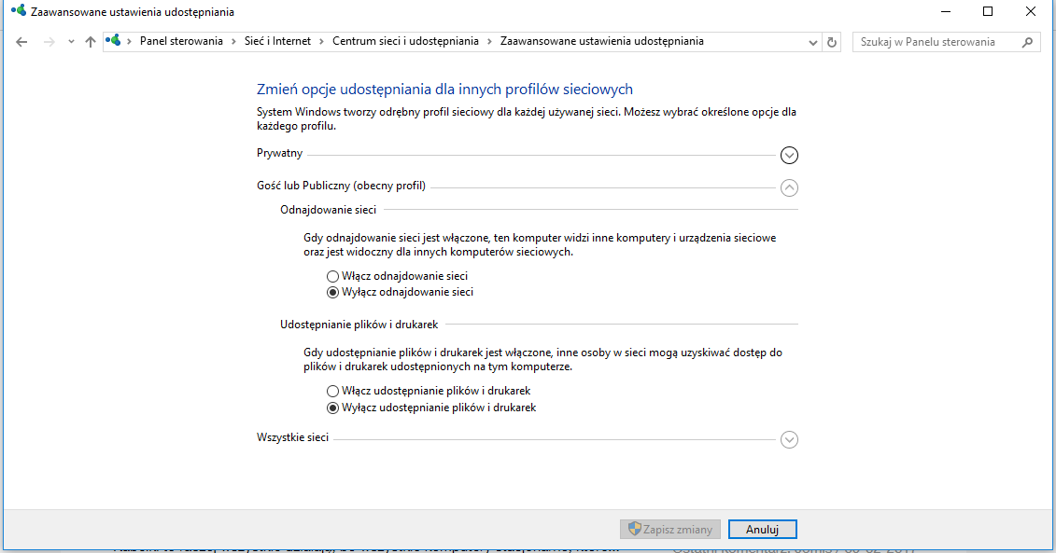1056x553 pixels.
Task: Click the network icon in address bar
Action: [113, 41]
